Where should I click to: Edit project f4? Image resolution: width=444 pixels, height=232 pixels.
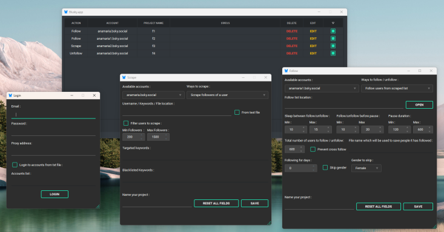(x=313, y=53)
